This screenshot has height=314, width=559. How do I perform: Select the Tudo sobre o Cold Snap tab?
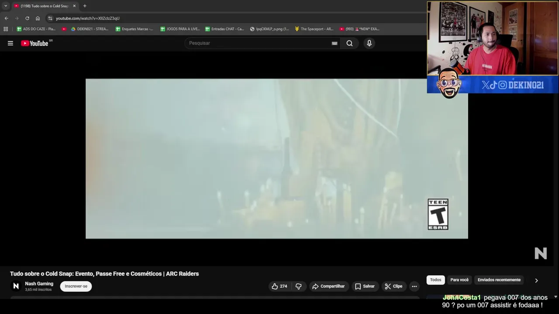tap(45, 6)
